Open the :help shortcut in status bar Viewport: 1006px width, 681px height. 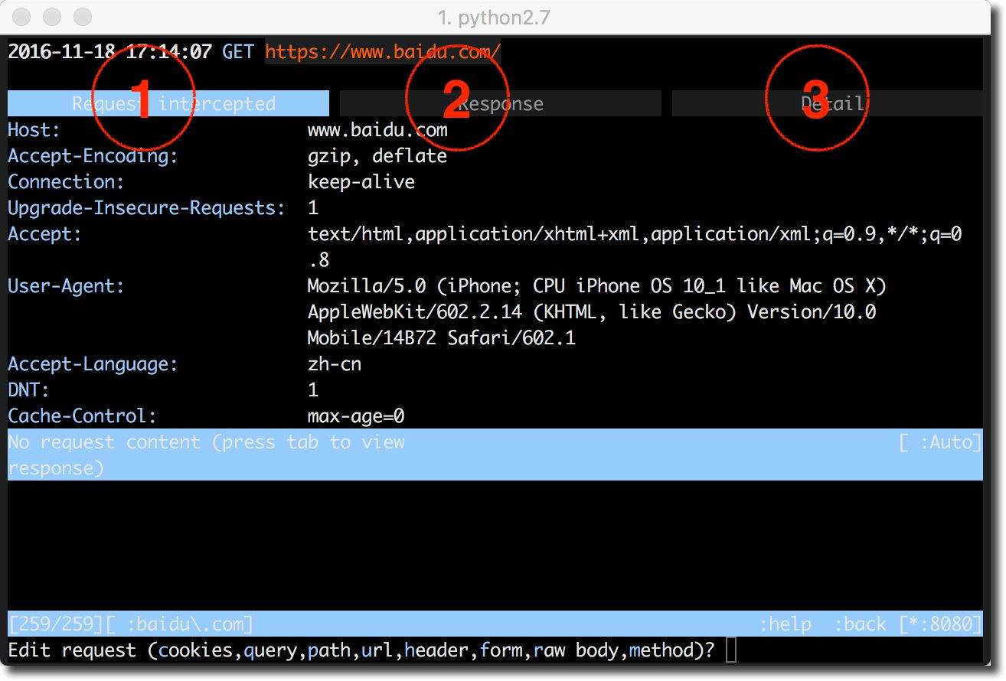point(785,624)
